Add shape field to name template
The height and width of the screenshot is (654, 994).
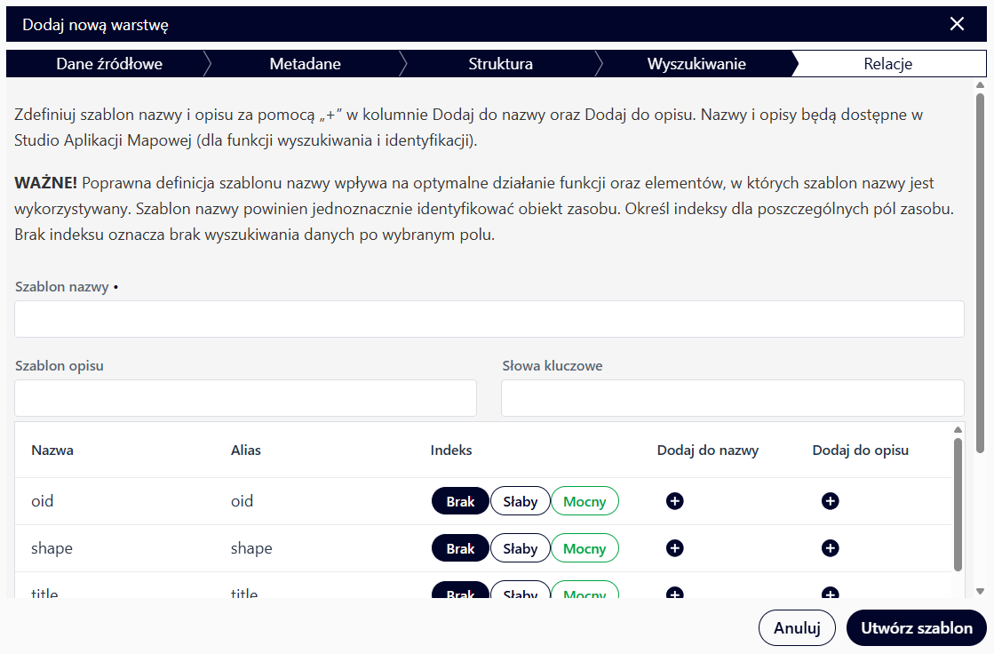tap(674, 548)
